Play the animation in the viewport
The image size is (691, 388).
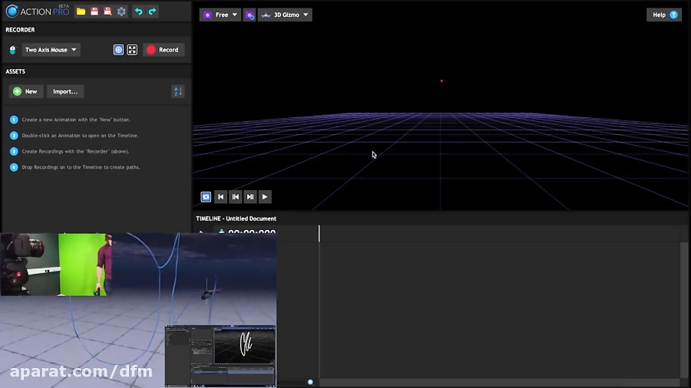(265, 197)
